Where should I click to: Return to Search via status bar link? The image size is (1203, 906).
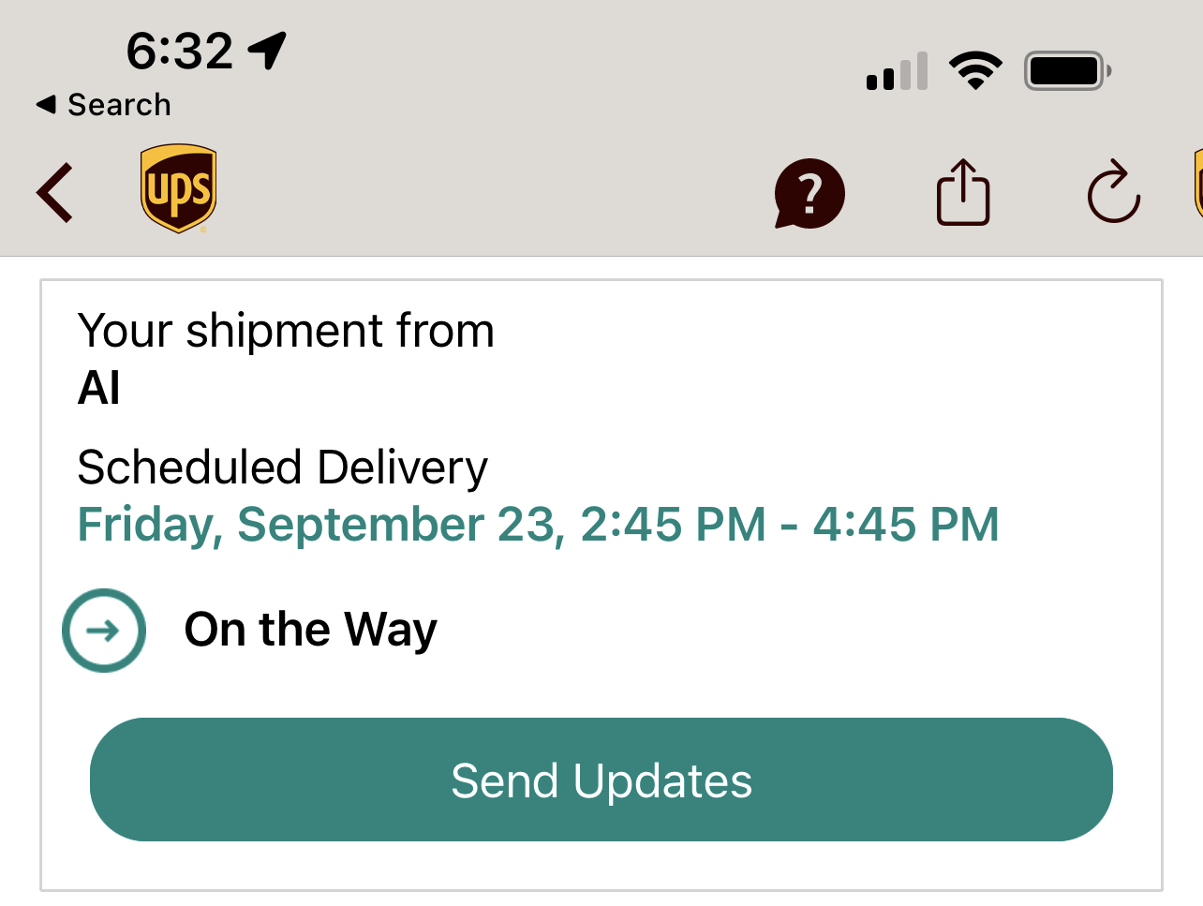118,105
